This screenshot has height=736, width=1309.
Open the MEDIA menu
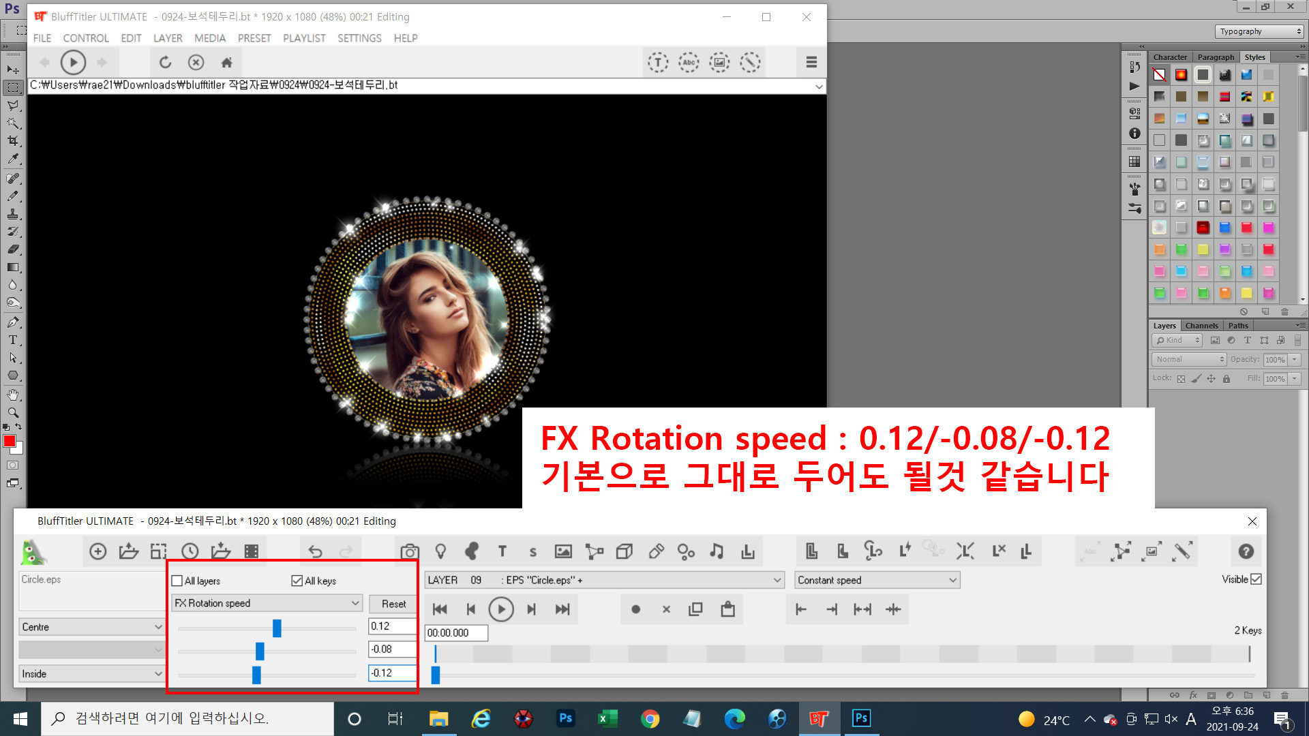[x=209, y=38]
